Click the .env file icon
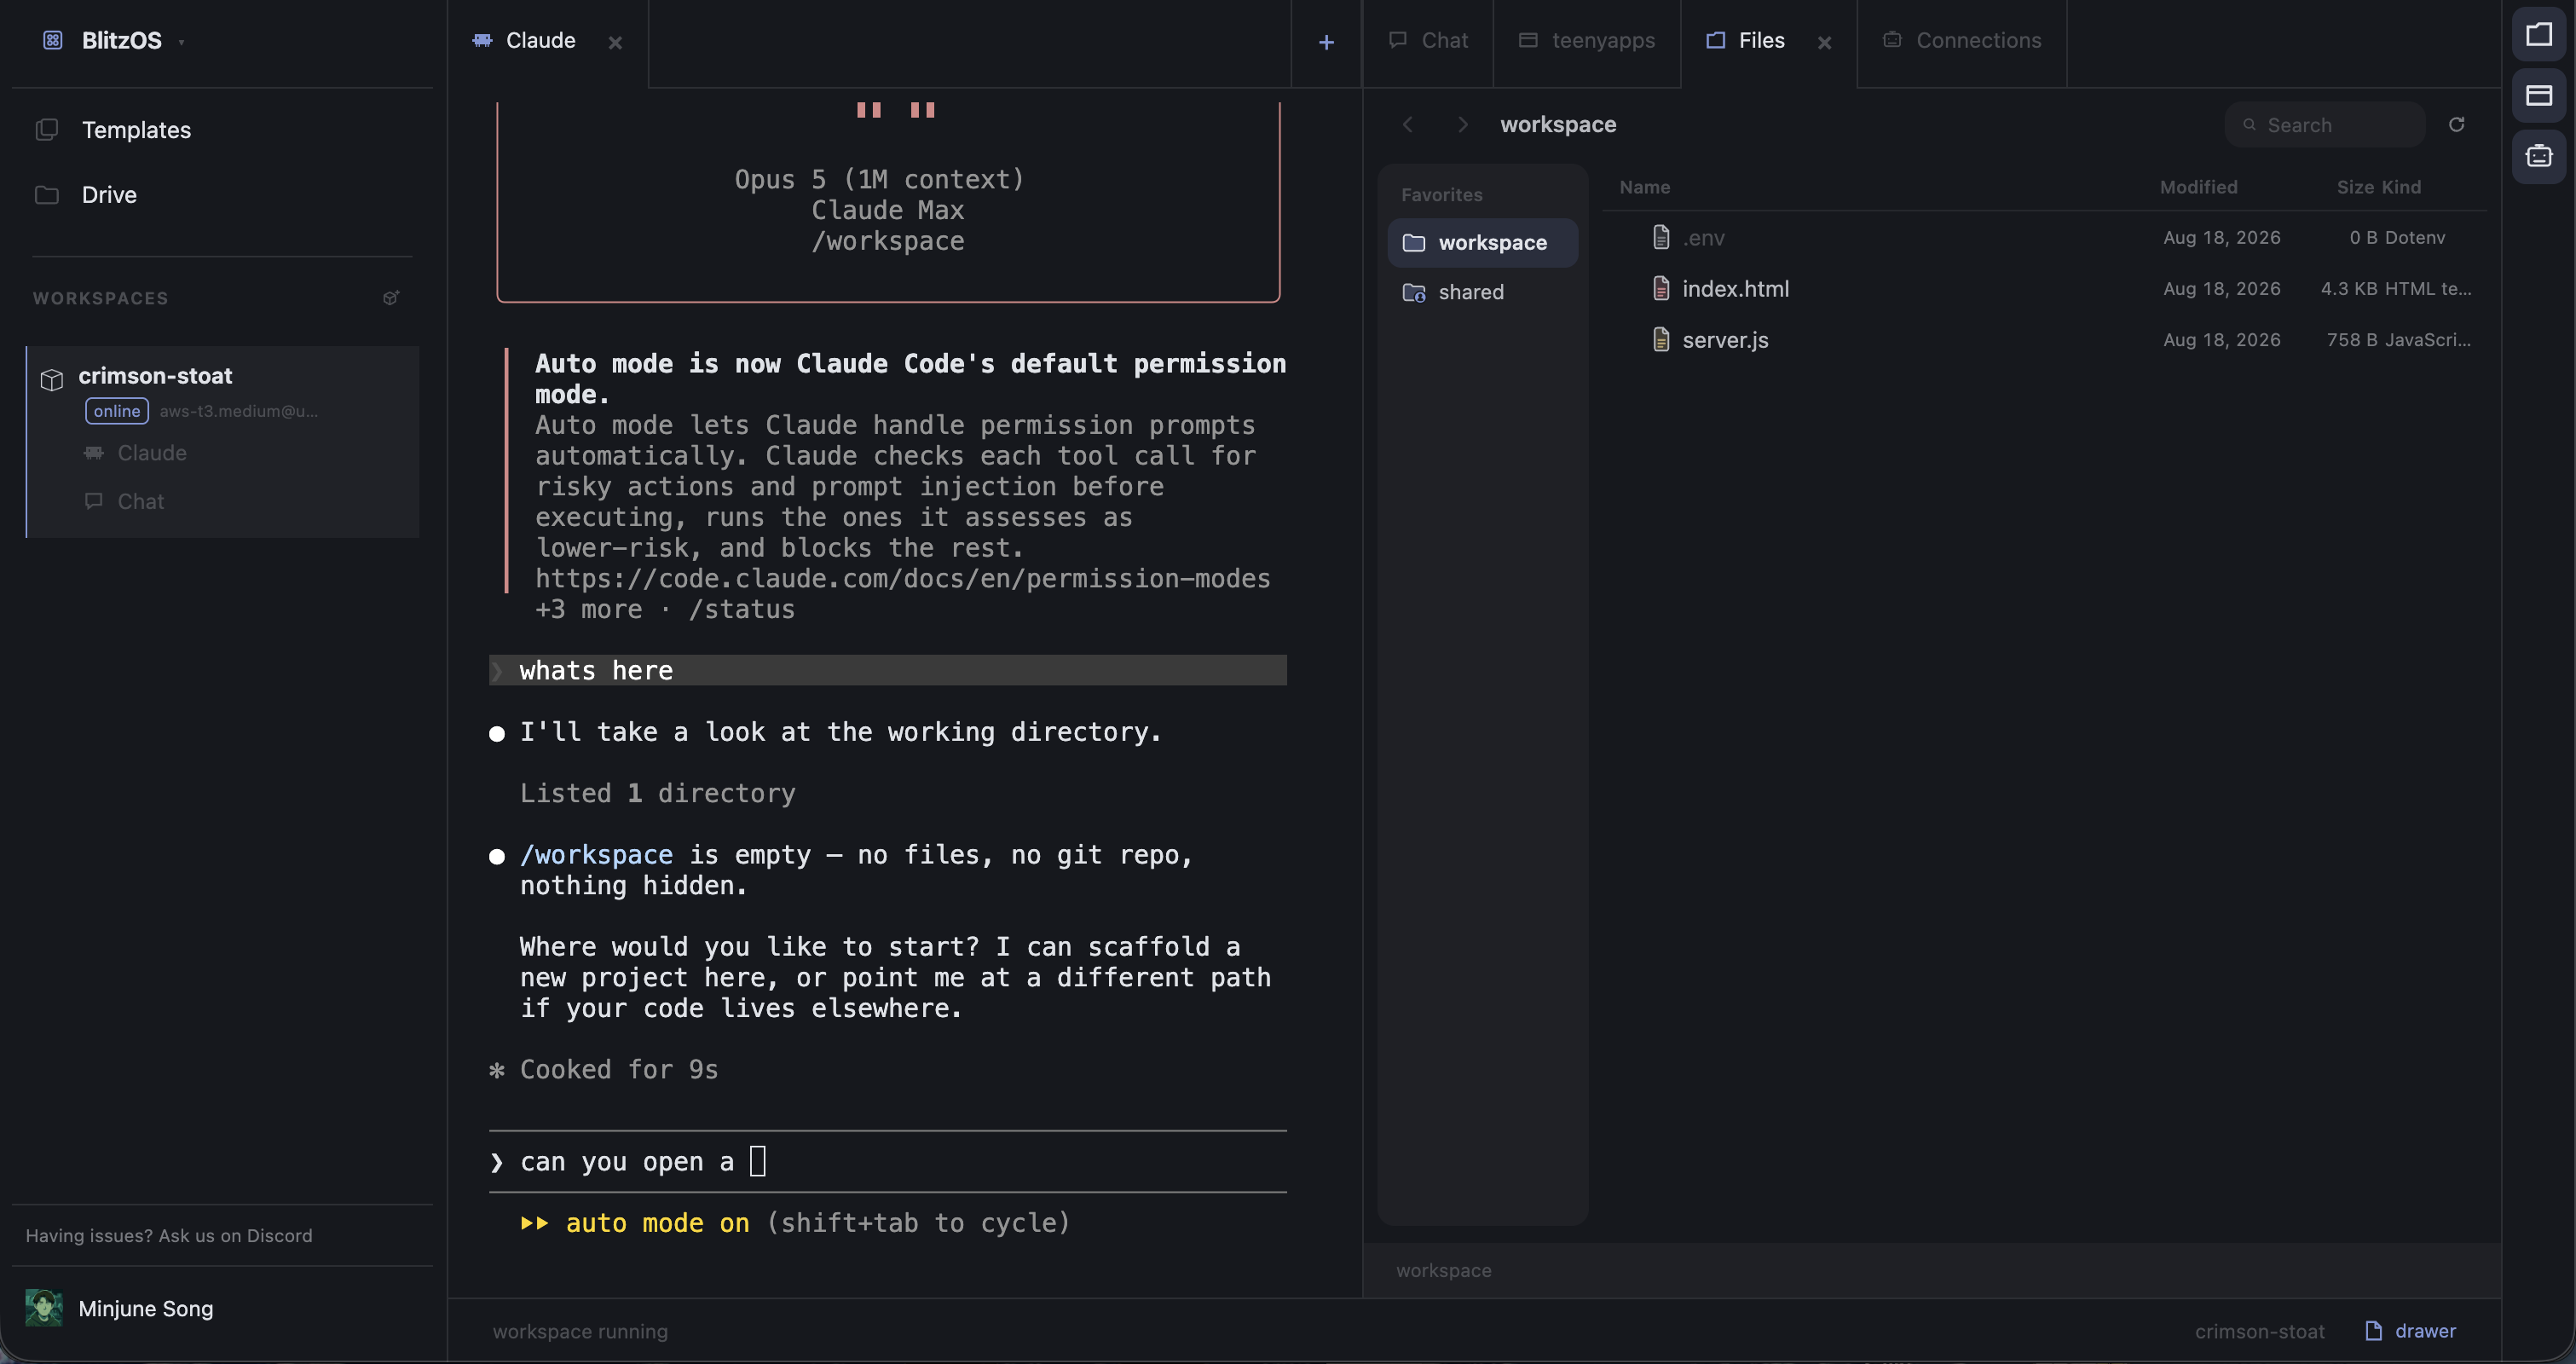Screen dimensions: 2576x1364 [x=1661, y=237]
